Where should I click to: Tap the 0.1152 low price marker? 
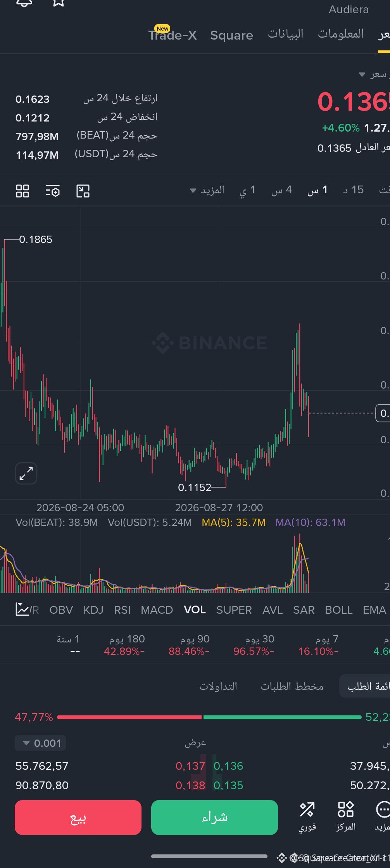click(195, 487)
